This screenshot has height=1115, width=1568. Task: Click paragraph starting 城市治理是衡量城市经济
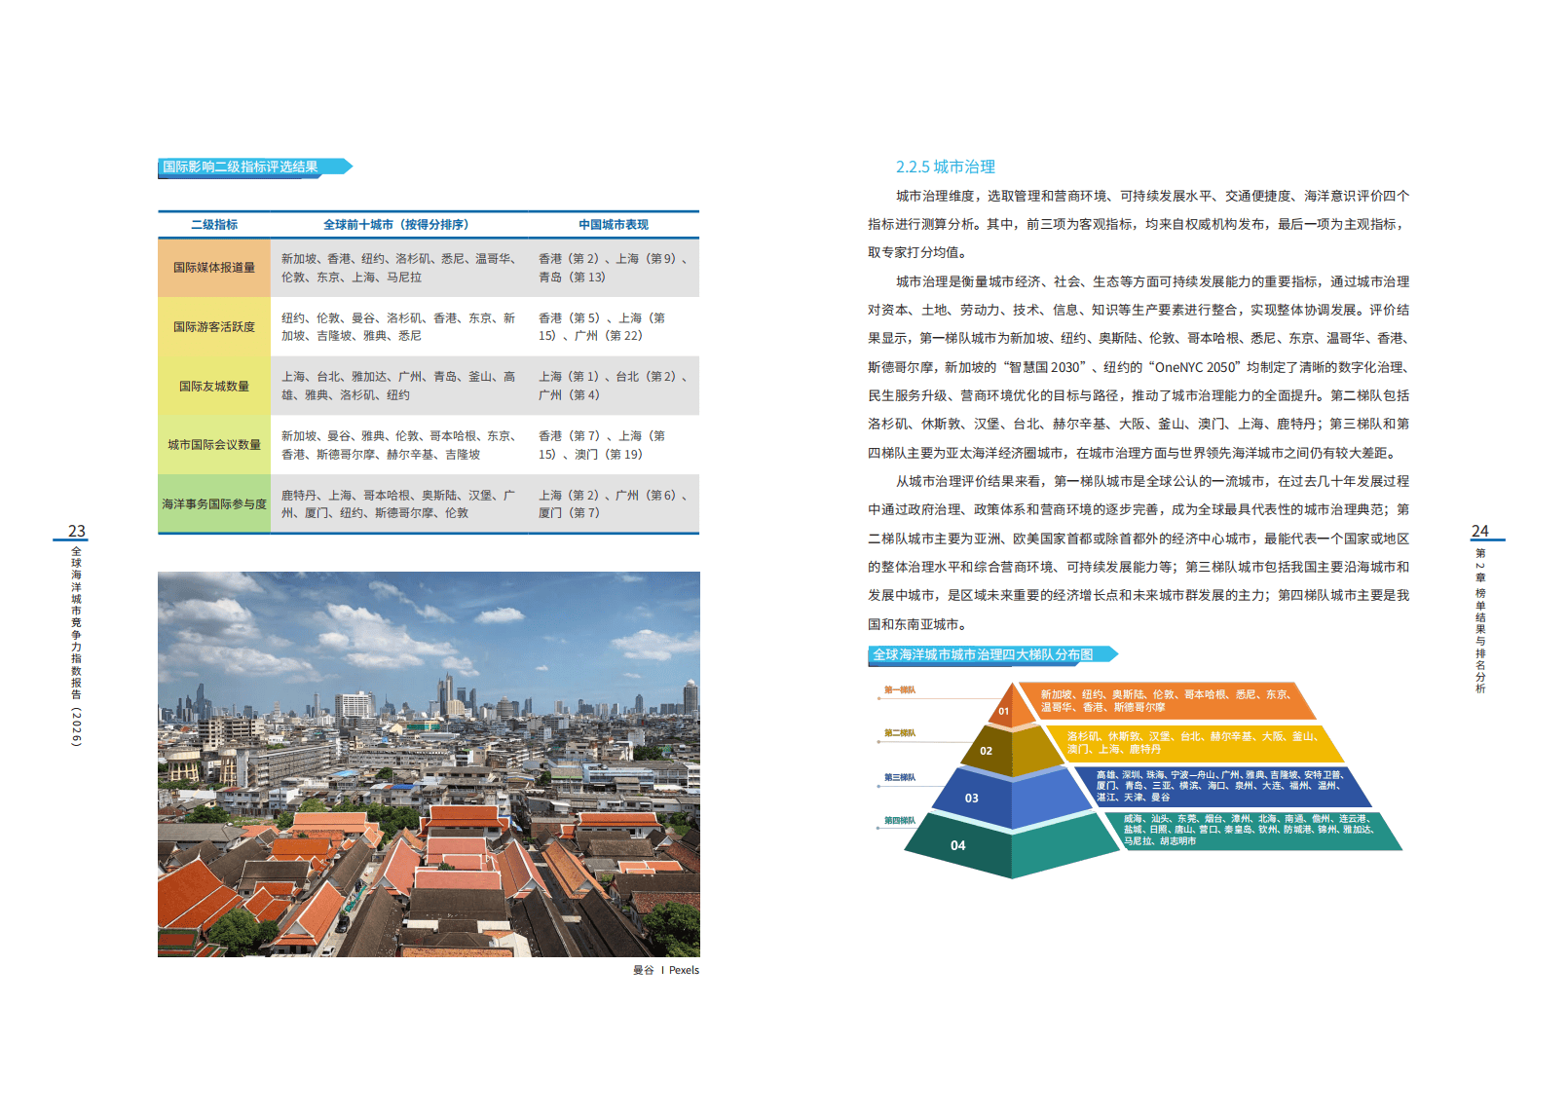(1139, 367)
